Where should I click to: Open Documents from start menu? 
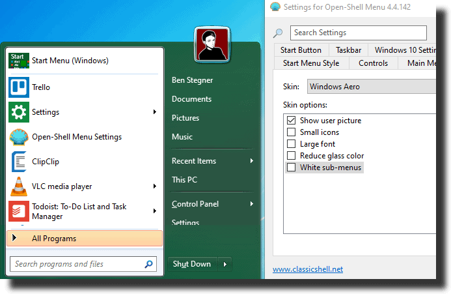pyautogui.click(x=191, y=99)
